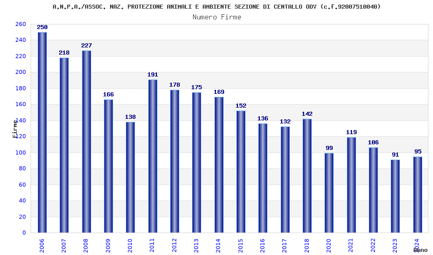Click the value label '142'

[x=307, y=114]
